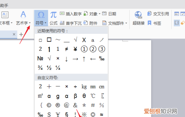Click Insert Number (插入数字)
185x117 pixels.
(71, 14)
